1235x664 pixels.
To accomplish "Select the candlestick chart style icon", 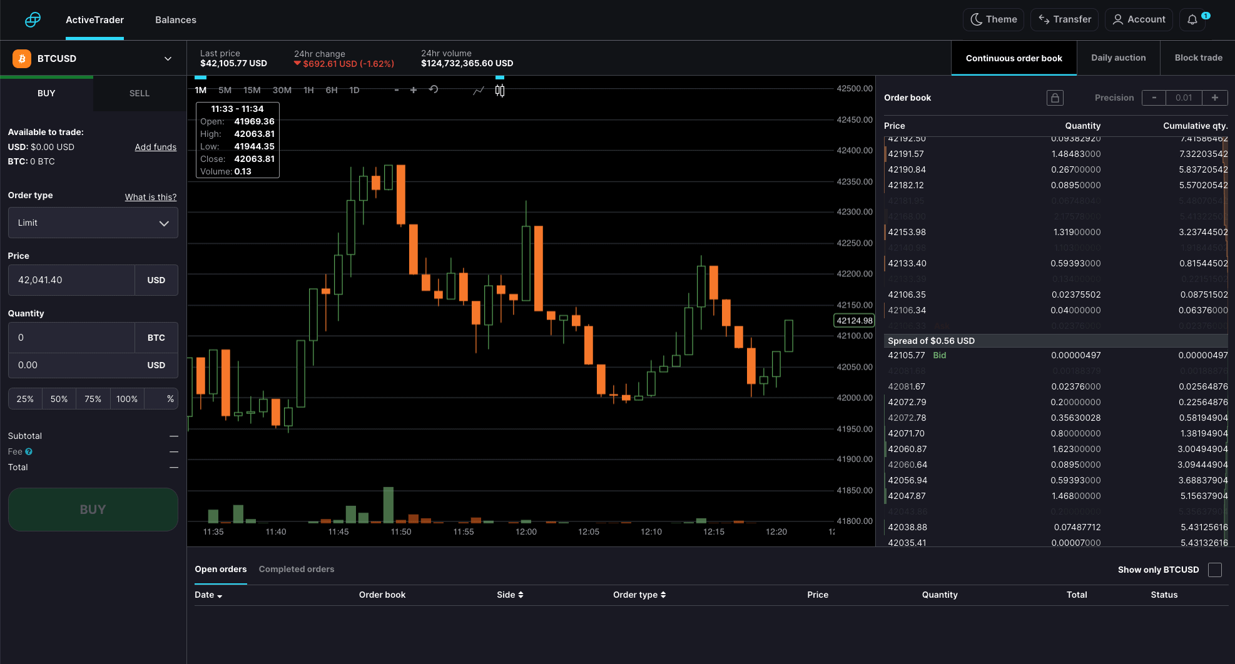I will 500,91.
